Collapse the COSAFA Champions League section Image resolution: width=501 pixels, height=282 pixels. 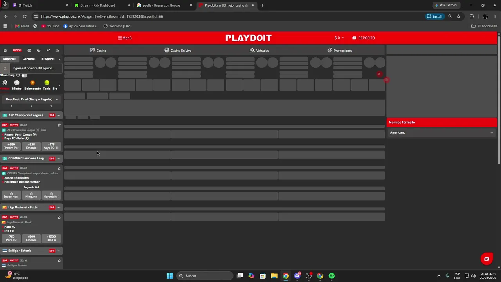pos(59,158)
